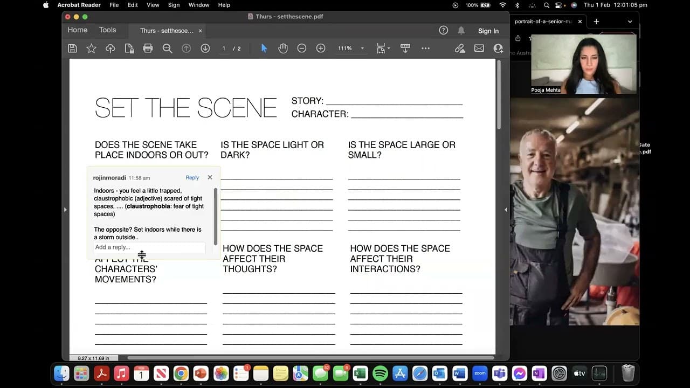Go to the previous page with up arrow
This screenshot has height=388, width=690.
(186, 48)
